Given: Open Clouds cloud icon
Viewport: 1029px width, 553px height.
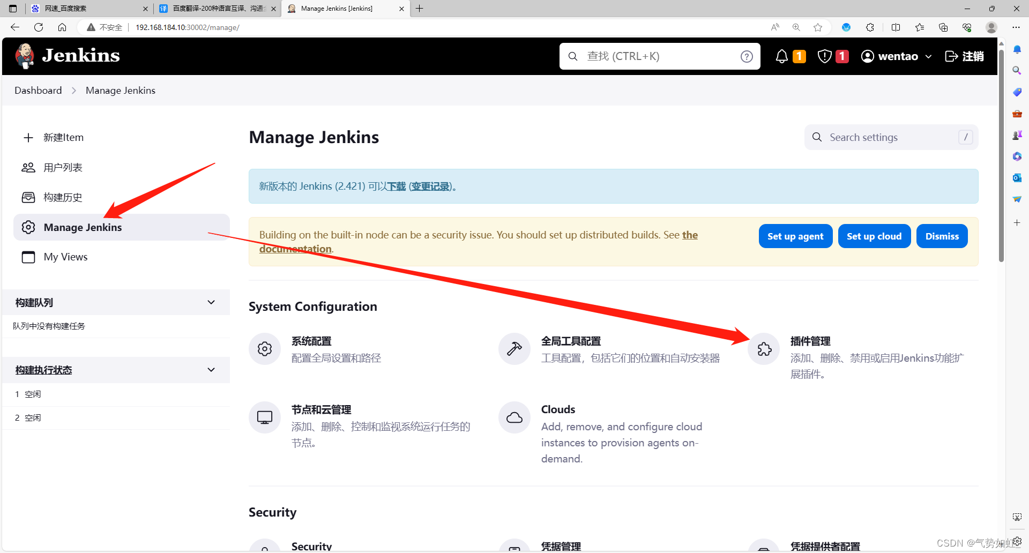Looking at the screenshot, I should [514, 417].
